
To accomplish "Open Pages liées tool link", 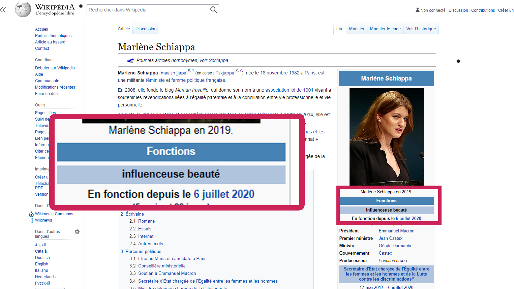I will pos(45,113).
